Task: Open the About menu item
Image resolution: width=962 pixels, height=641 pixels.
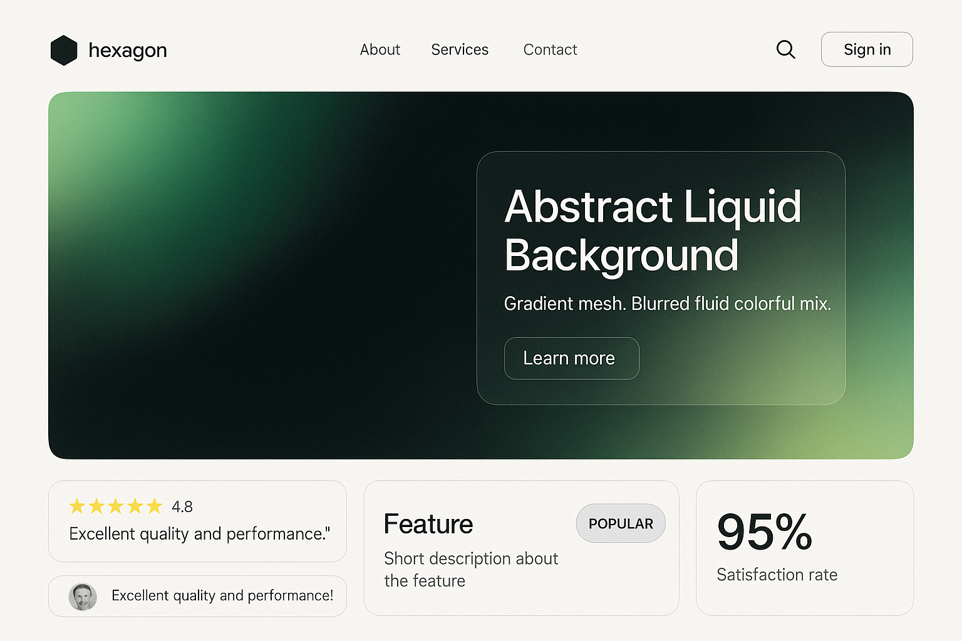Action: [380, 49]
